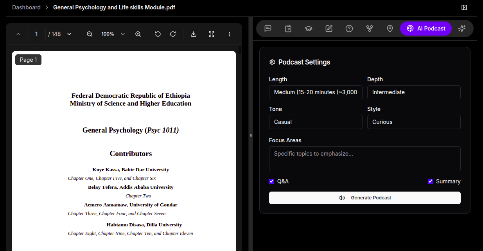Click the Podcast Settings heading
The height and width of the screenshot is (251, 483).
pos(304,62)
